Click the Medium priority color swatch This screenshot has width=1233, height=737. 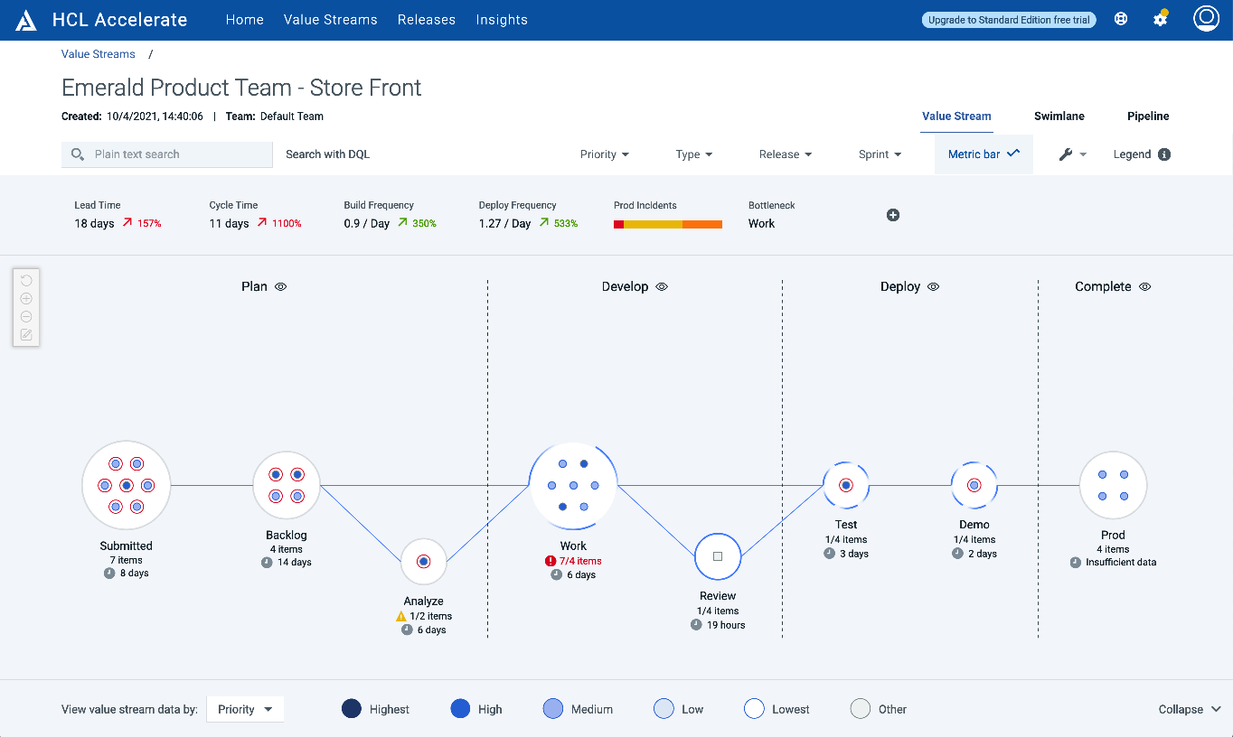(553, 709)
